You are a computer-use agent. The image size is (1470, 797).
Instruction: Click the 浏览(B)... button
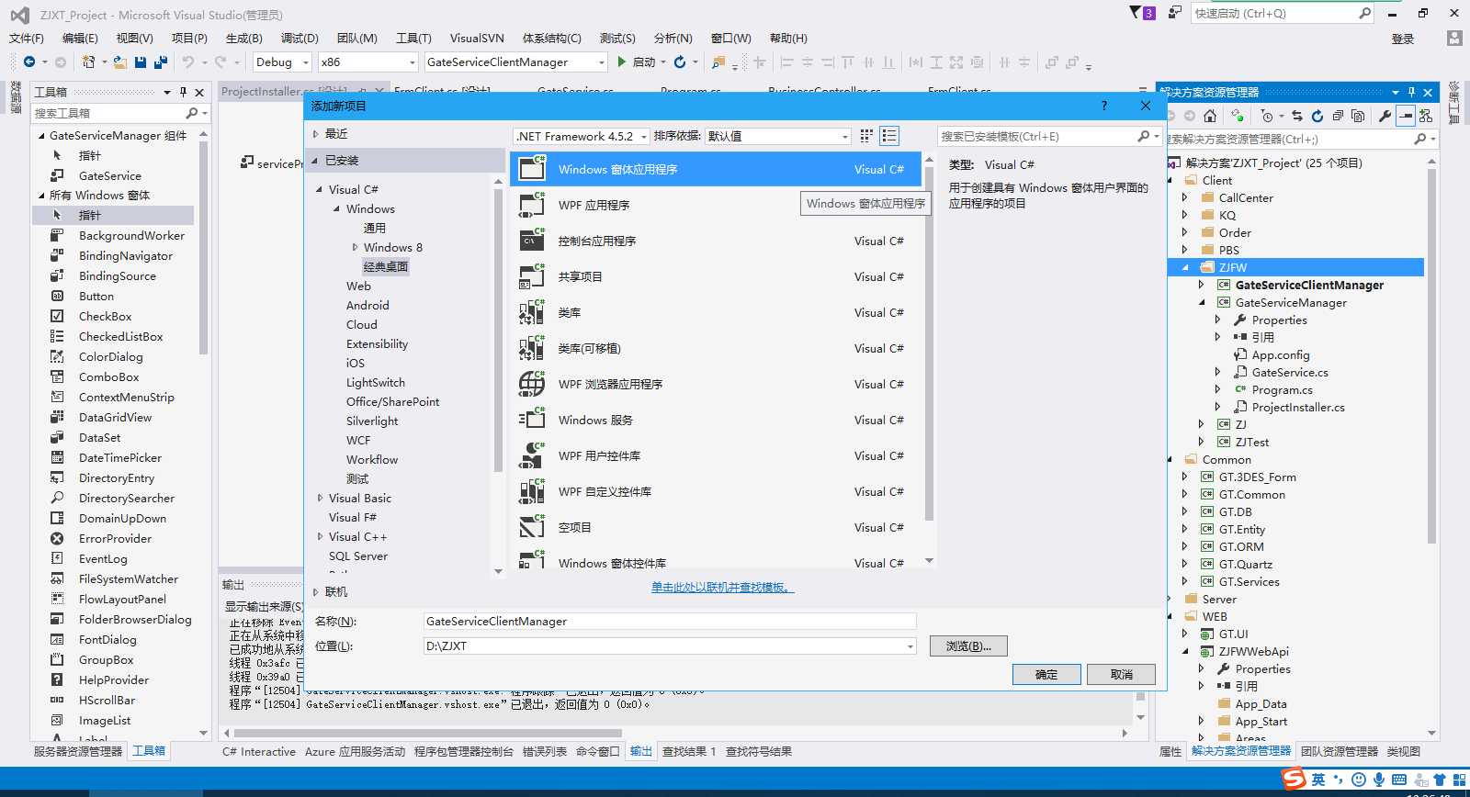(x=968, y=646)
